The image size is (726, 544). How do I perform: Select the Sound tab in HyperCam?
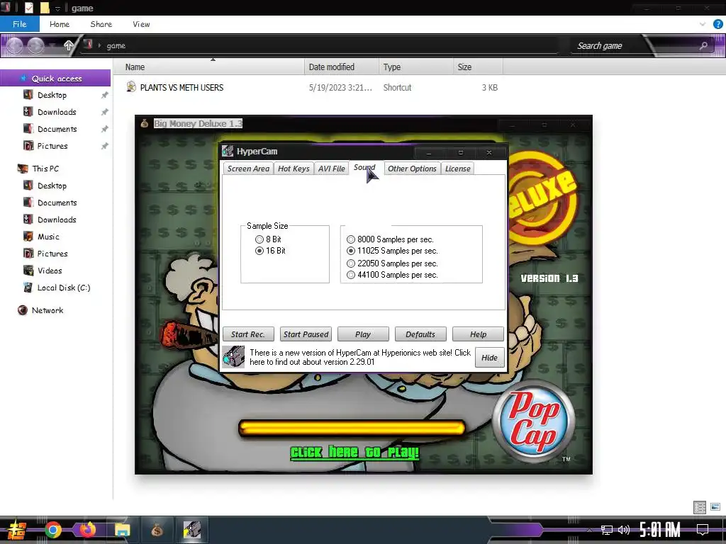coord(364,167)
